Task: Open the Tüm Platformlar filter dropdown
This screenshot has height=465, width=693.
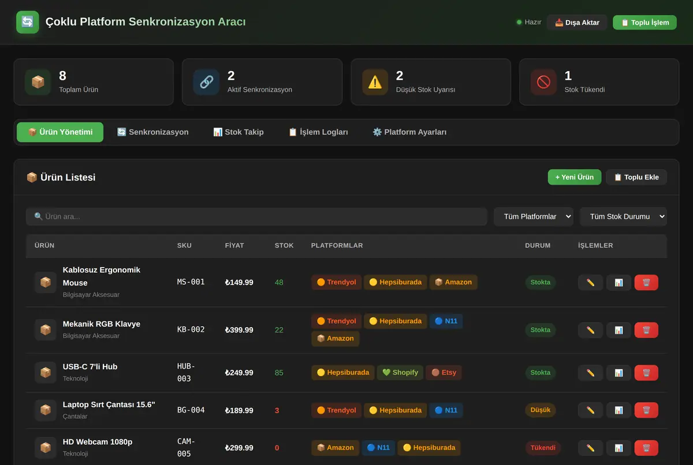Action: [x=534, y=216]
